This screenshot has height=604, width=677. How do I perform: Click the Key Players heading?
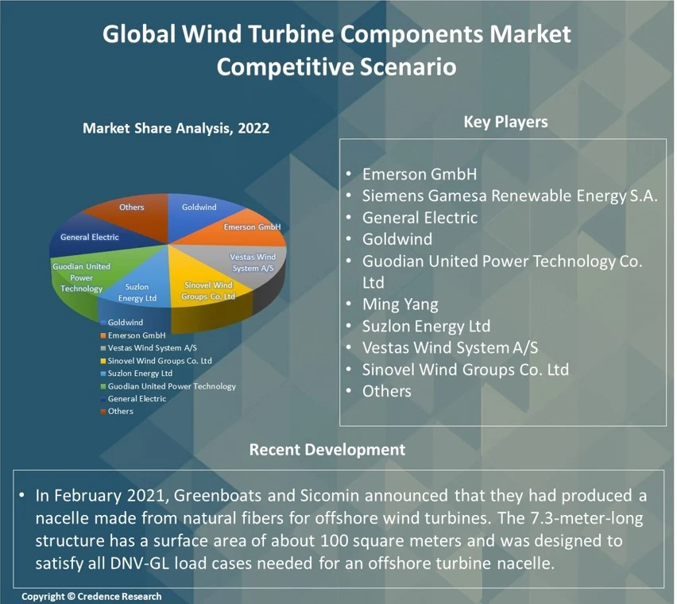pyautogui.click(x=505, y=122)
